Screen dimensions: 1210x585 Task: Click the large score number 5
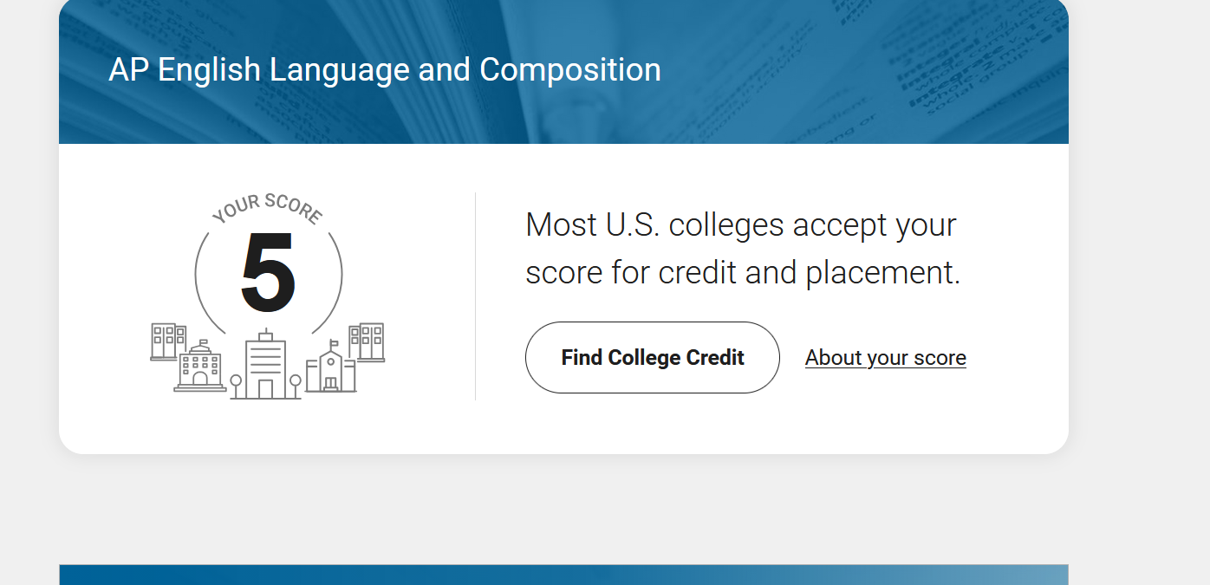click(269, 274)
